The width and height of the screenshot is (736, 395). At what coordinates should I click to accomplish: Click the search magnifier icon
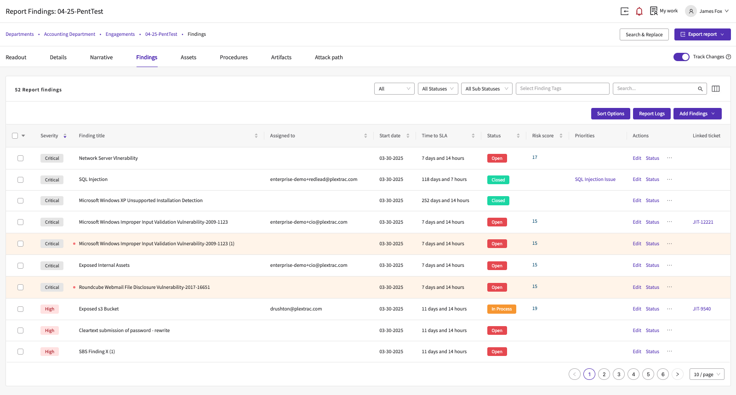click(x=700, y=89)
